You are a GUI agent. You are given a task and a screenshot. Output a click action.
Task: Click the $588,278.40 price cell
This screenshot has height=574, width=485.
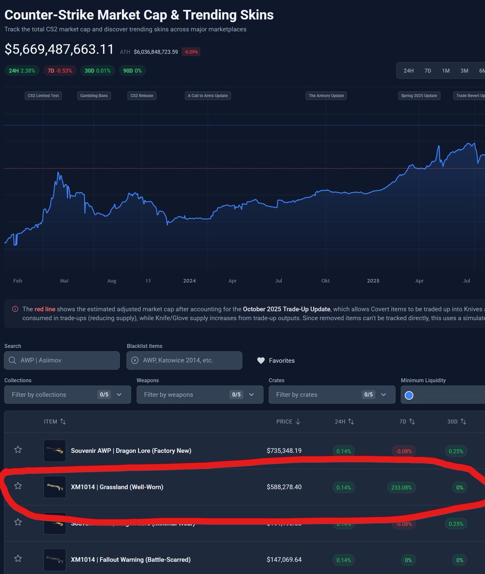[x=284, y=487]
